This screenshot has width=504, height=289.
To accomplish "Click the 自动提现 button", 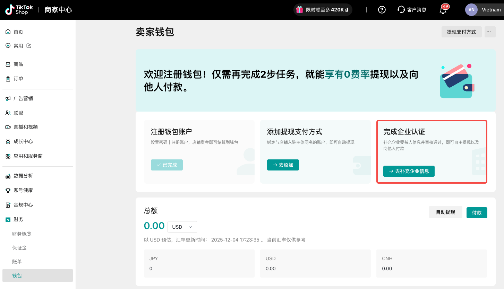I will 445,212.
